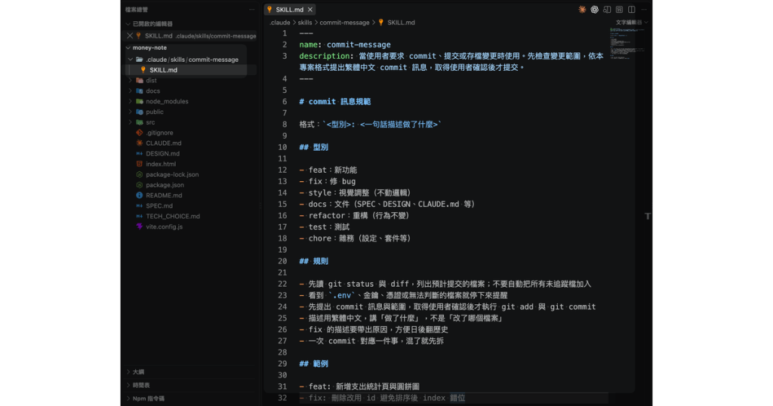Expand the public folder

pos(131,112)
